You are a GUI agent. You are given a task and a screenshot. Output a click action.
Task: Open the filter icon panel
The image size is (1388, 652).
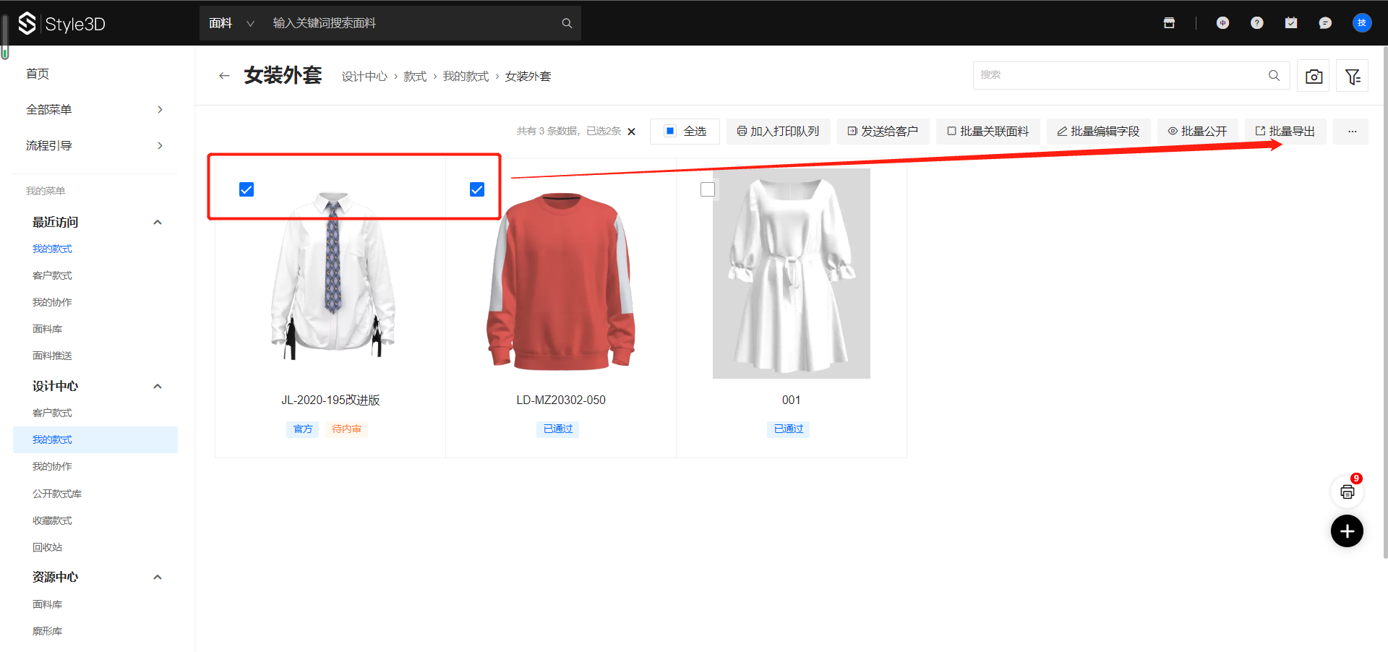click(1352, 76)
